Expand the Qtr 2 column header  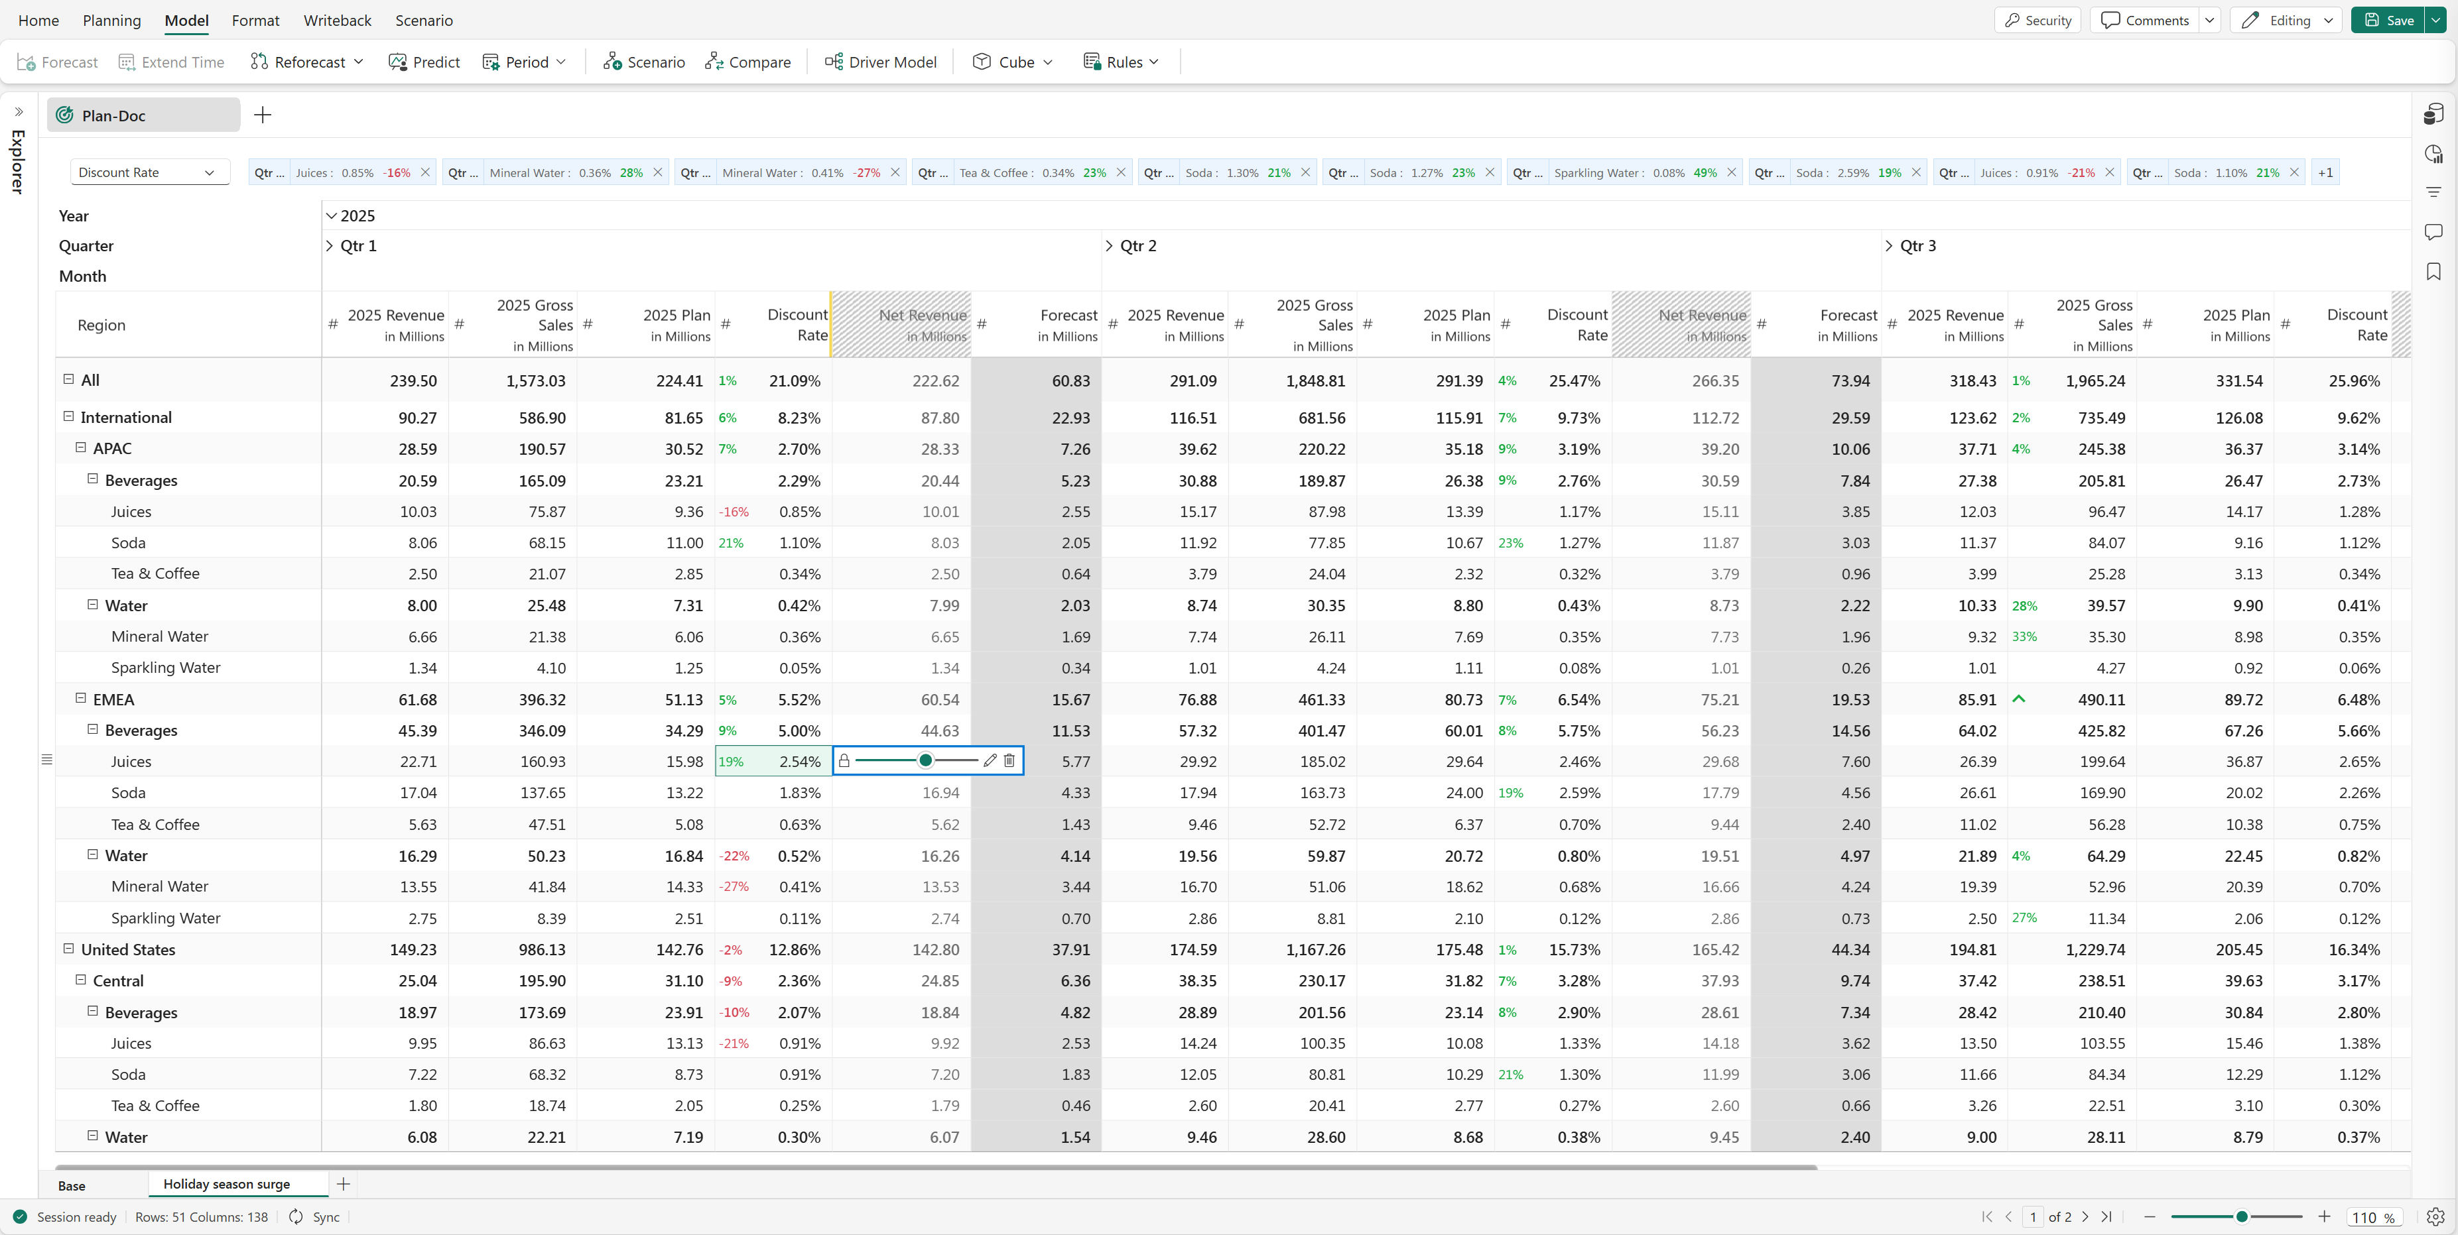[x=1109, y=246]
